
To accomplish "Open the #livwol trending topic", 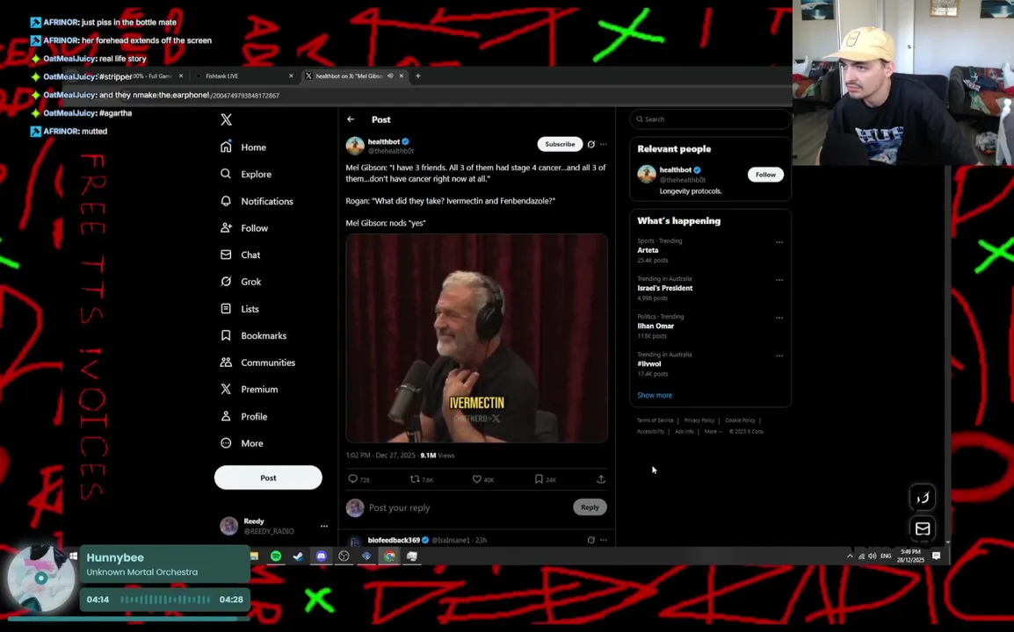I will click(648, 363).
